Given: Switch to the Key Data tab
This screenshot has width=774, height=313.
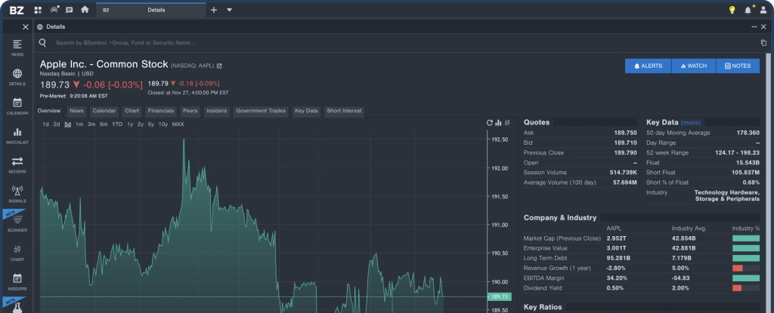Looking at the screenshot, I should coord(306,111).
